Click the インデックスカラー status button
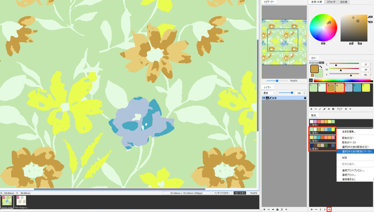Screen dimensions: 374x212 [x=221, y=193]
